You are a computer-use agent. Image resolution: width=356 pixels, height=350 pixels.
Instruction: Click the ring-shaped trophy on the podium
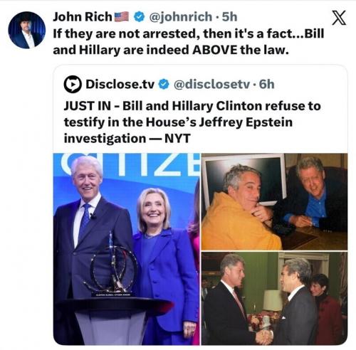click(112, 265)
